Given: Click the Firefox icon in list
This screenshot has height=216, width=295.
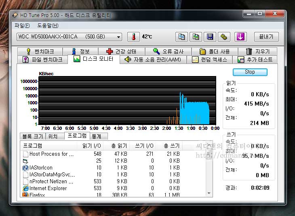Looking at the screenshot, I should point(25,195).
